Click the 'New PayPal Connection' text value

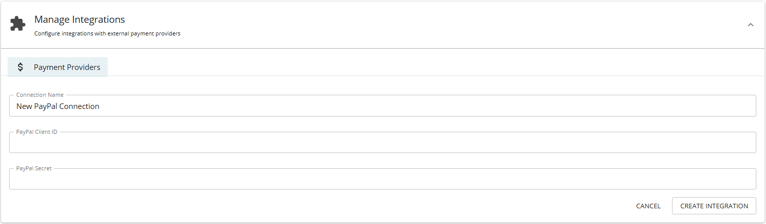[x=57, y=106]
